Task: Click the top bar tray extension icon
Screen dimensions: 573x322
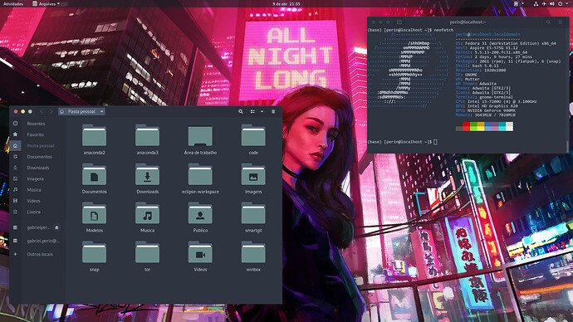Action: point(516,3)
